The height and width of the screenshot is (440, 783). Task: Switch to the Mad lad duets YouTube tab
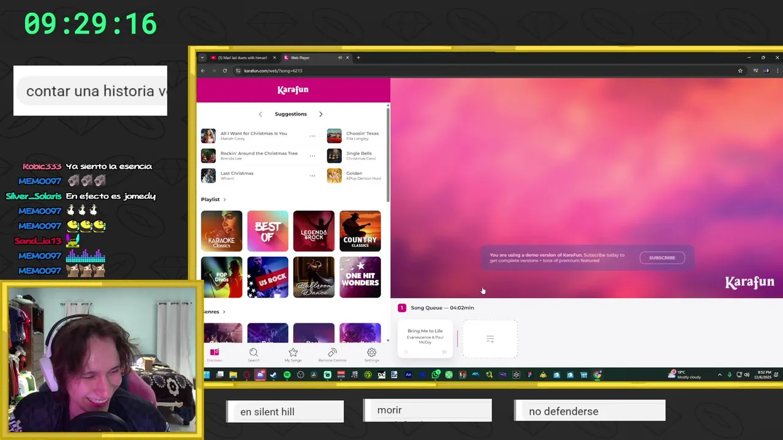click(242, 57)
